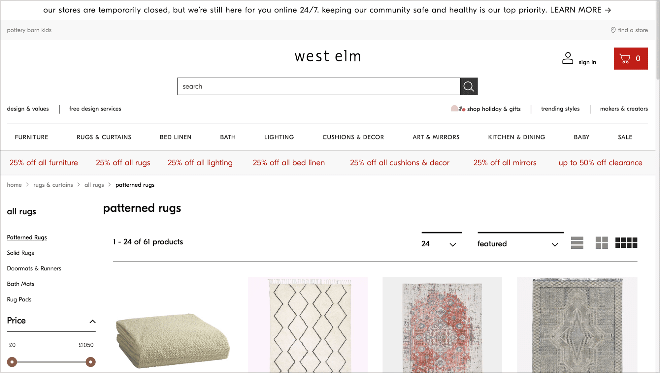This screenshot has width=660, height=373.
Task: Select the Rug Pads filter option
Action: (x=19, y=299)
